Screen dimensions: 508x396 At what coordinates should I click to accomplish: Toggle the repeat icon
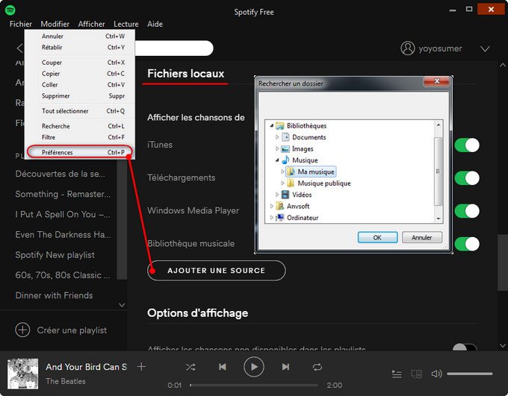[317, 367]
